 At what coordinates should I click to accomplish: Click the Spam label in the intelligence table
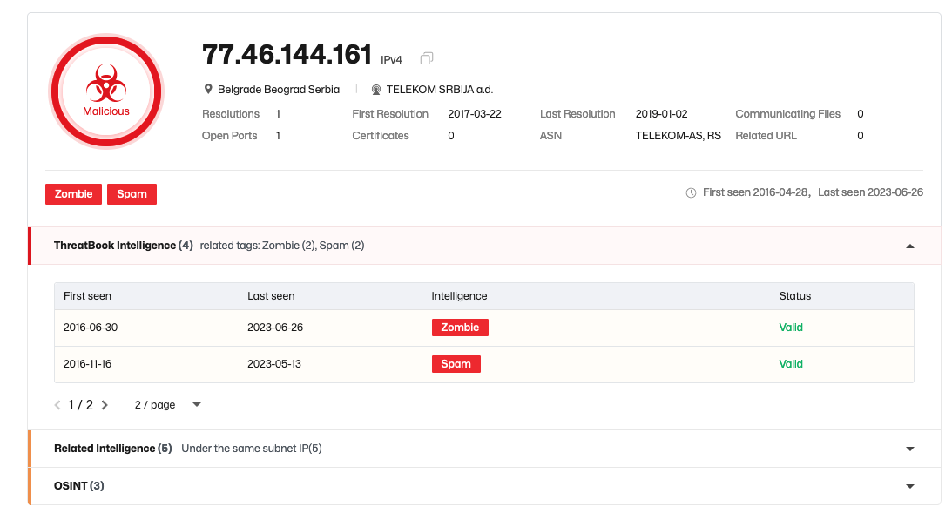456,364
